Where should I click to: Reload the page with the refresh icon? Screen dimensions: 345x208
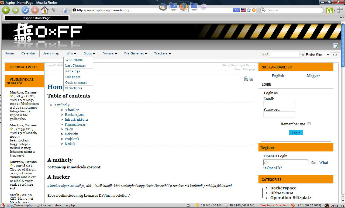[x=25, y=10]
